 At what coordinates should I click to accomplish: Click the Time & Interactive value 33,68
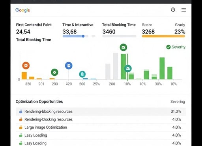coord(69,32)
